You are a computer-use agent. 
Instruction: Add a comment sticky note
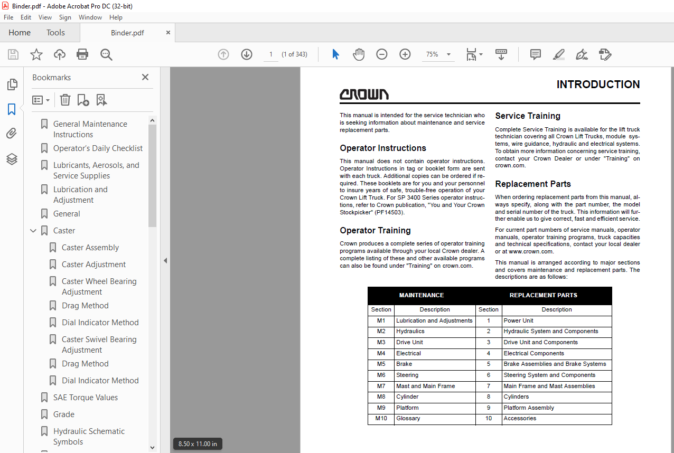[536, 54]
